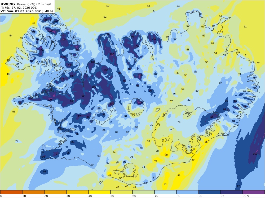This screenshot has height=198, width=265.
Task: Click the 20–30% amber legend swatch
Action: coord(55,192)
